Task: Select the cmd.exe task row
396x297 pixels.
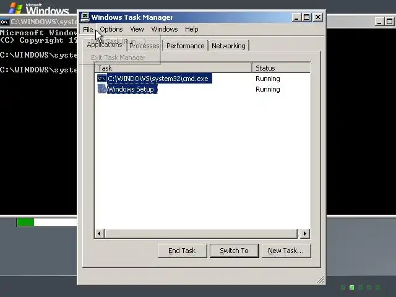Action: [x=202, y=79]
